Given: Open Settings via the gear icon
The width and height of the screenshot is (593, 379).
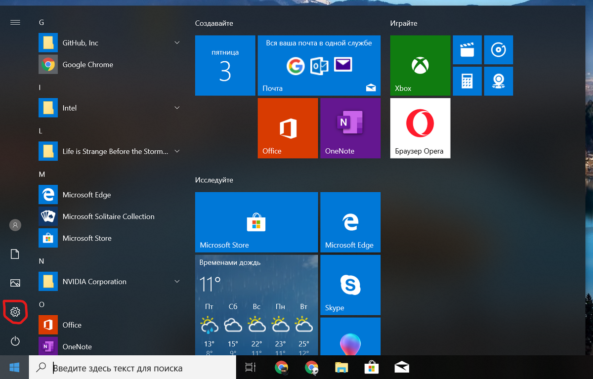Looking at the screenshot, I should [15, 312].
